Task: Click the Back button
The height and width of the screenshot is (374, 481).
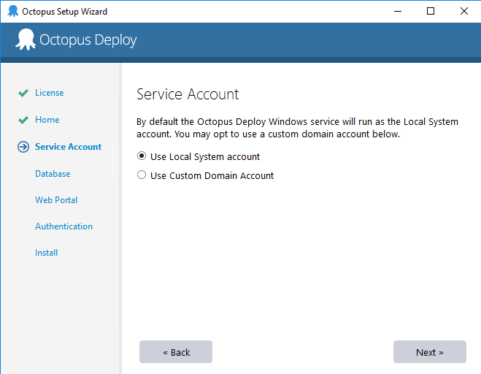Action: [x=176, y=352]
